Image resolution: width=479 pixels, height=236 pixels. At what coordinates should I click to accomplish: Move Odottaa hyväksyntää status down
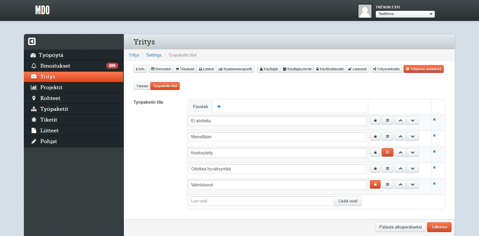pos(413,169)
